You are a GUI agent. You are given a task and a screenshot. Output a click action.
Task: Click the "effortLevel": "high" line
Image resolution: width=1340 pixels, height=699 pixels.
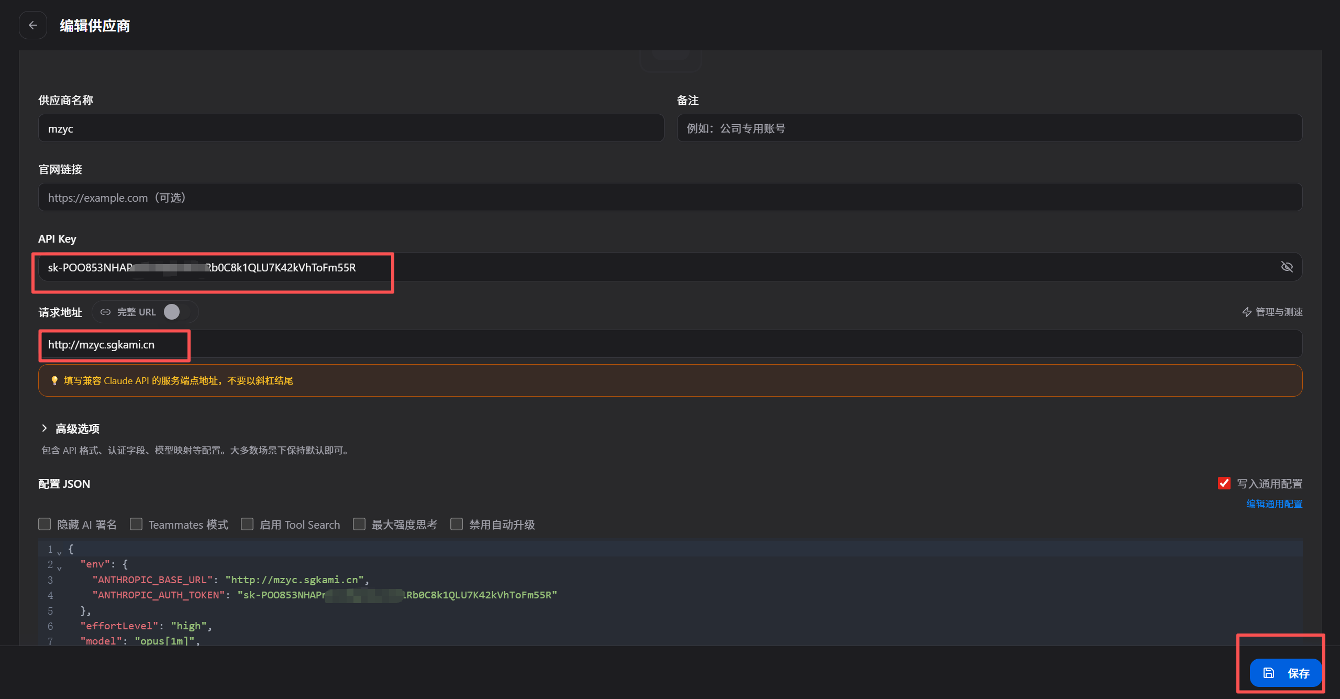pyautogui.click(x=146, y=626)
